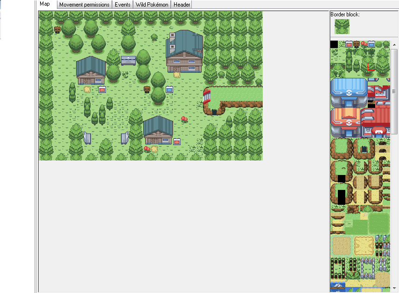Choose the water tile at the palette bottom
Screen dimensions: 399x293
point(338,287)
